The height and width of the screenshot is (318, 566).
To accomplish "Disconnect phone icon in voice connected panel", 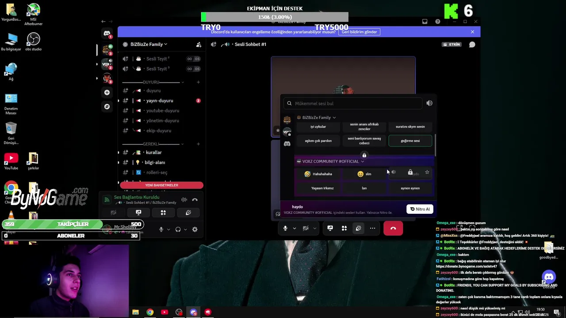I will [x=195, y=200].
